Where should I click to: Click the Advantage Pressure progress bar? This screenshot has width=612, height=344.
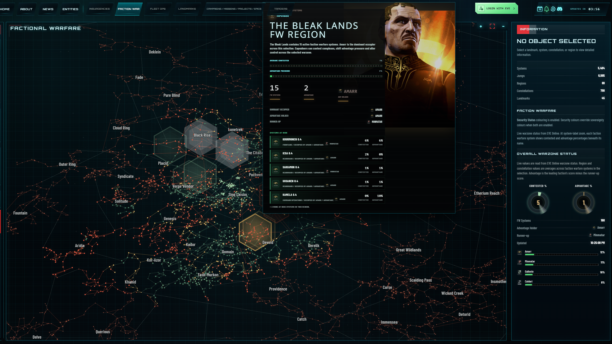(326, 76)
